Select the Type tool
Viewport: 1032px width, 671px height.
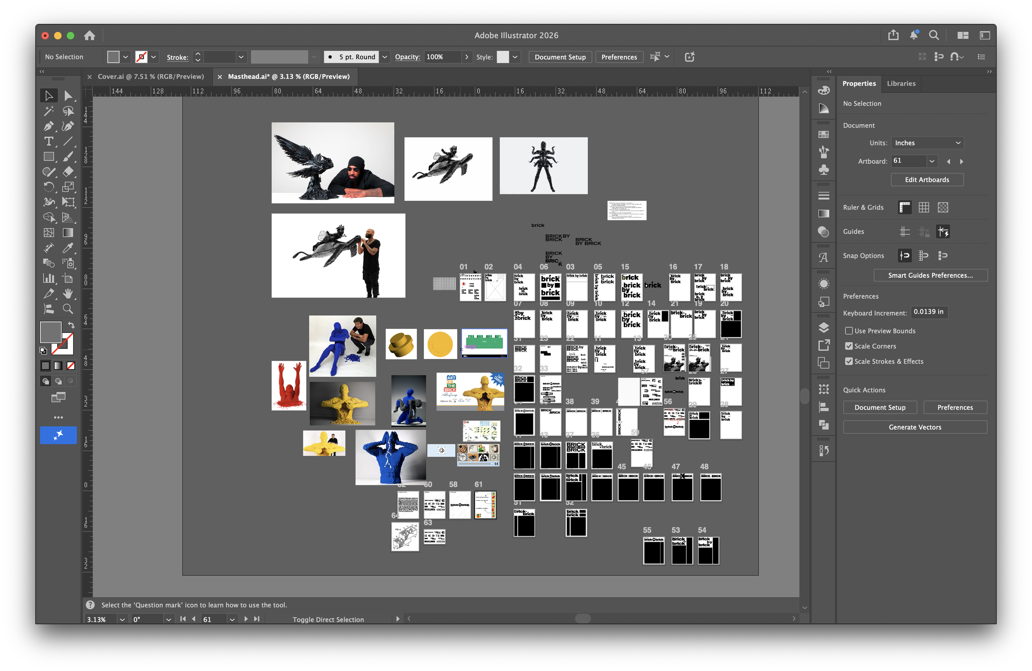tap(49, 141)
